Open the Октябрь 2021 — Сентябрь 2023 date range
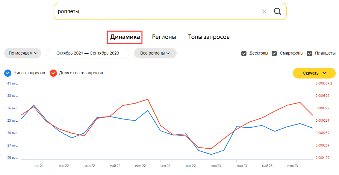 [x=87, y=53]
